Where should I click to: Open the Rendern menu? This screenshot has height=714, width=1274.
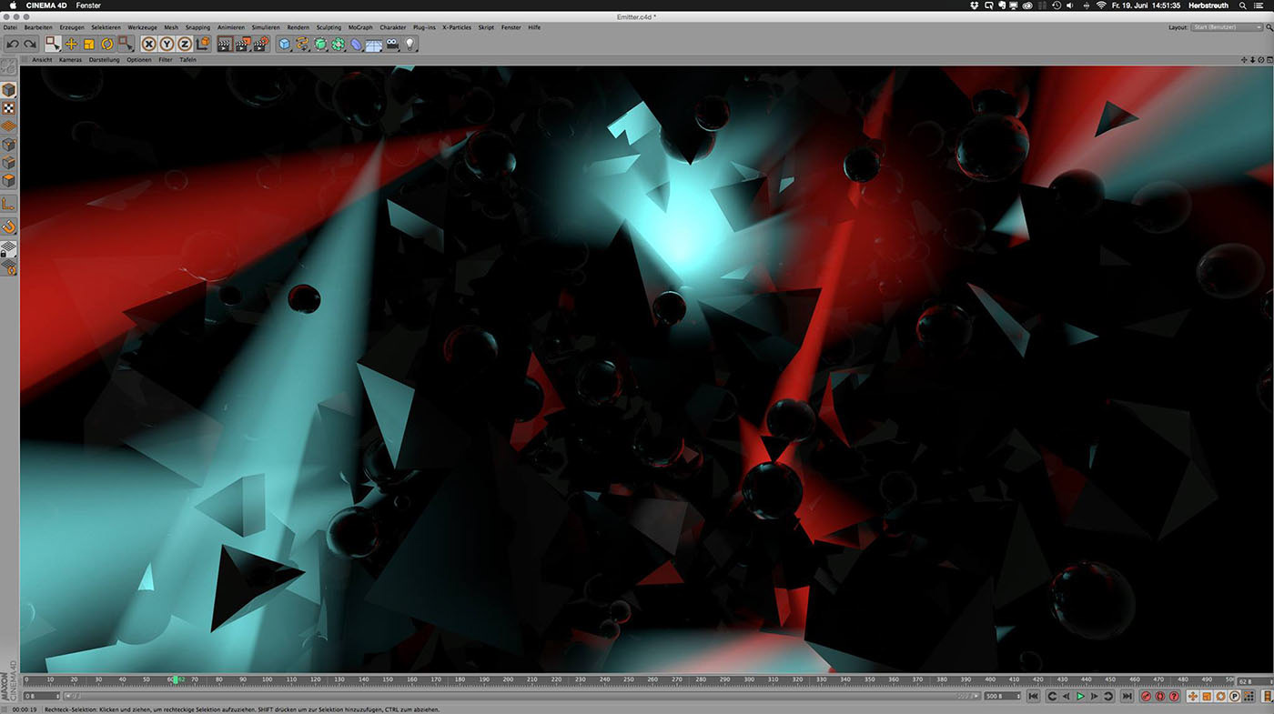pyautogui.click(x=298, y=27)
